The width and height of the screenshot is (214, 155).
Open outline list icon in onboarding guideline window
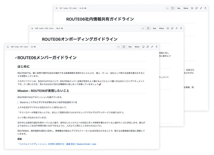[x=32, y=28]
